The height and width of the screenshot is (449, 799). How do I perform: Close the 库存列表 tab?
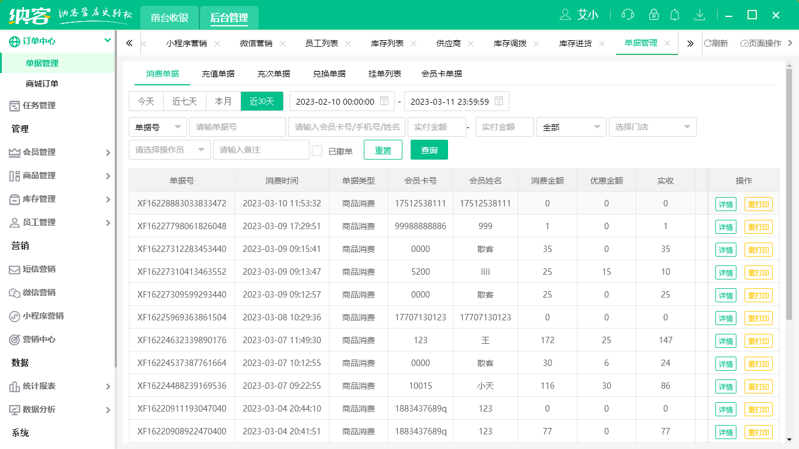pyautogui.click(x=414, y=43)
